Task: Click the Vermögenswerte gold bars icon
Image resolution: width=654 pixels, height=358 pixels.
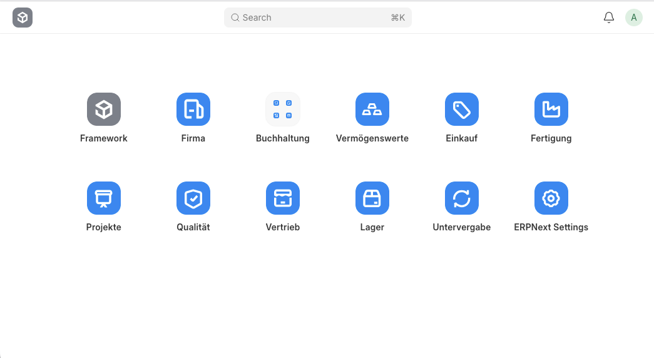Action: 372,110
